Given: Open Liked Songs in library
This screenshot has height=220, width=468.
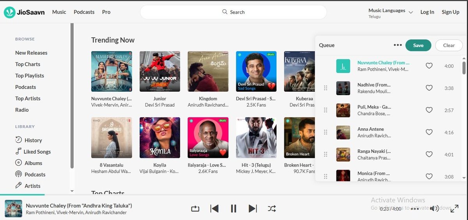Looking at the screenshot, I should [33, 152].
